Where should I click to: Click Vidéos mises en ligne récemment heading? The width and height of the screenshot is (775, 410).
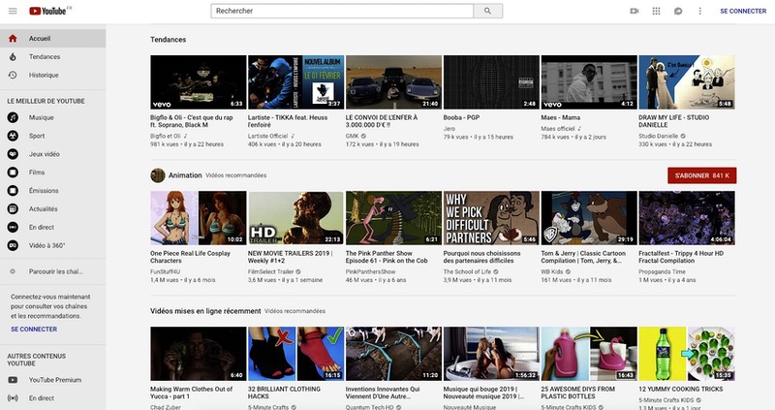(205, 311)
